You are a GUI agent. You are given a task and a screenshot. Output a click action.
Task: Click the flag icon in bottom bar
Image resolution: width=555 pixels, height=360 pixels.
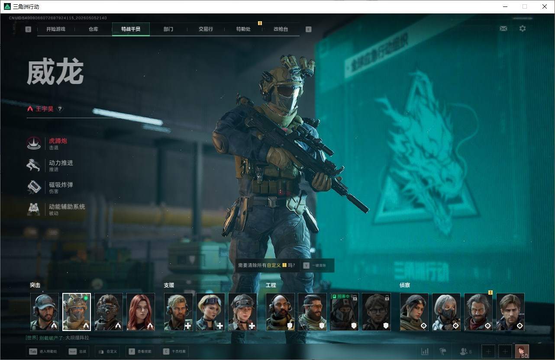click(443, 351)
